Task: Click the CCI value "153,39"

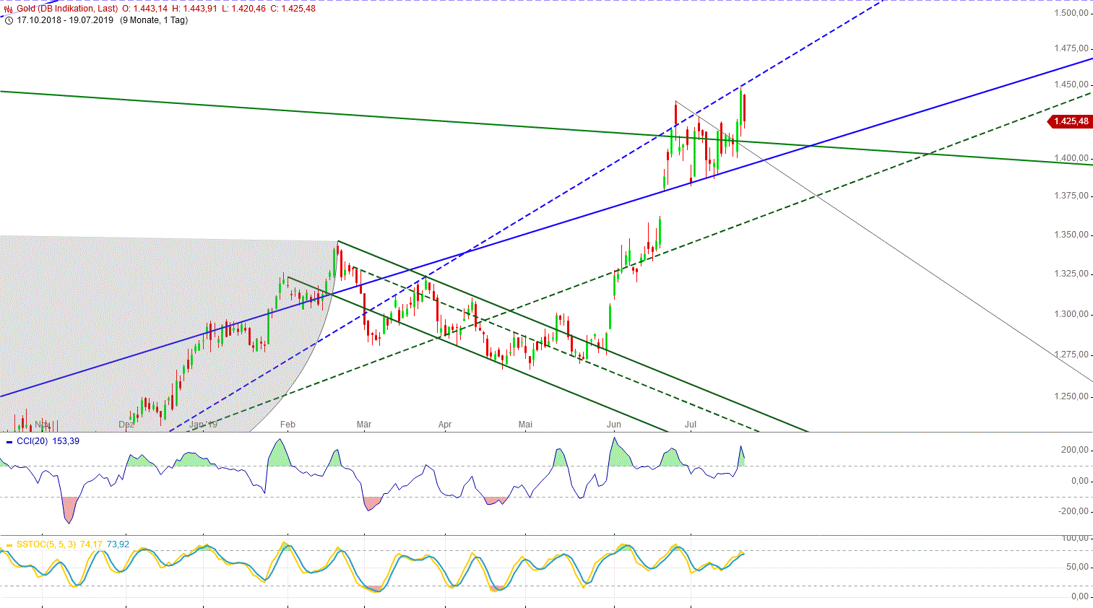Action: click(66, 441)
